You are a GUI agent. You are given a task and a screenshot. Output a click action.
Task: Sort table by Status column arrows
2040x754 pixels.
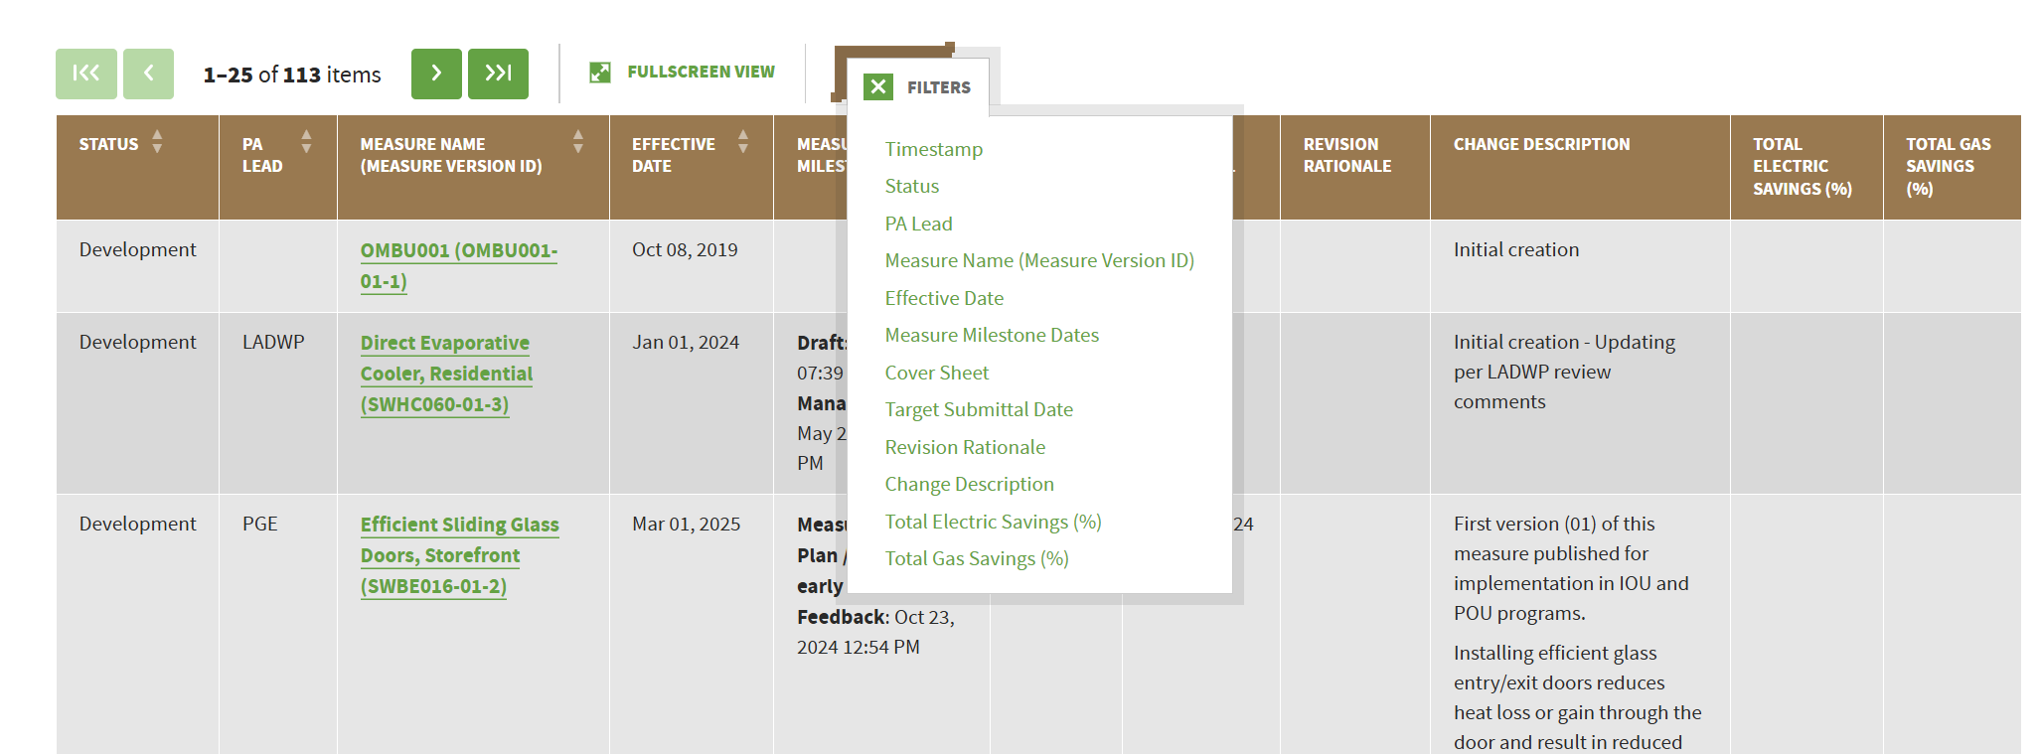[x=157, y=142]
